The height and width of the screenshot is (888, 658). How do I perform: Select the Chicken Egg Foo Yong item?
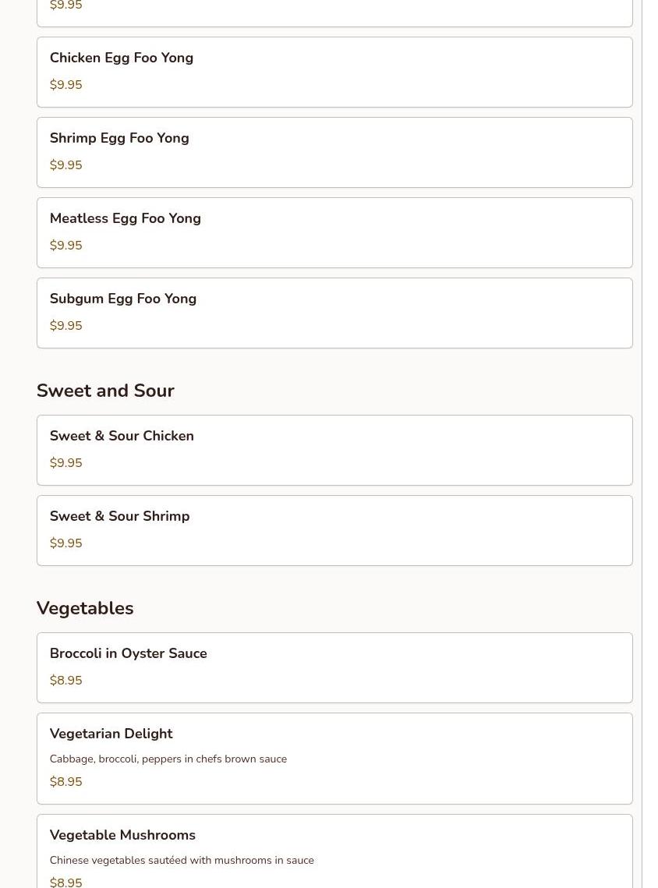(x=122, y=58)
